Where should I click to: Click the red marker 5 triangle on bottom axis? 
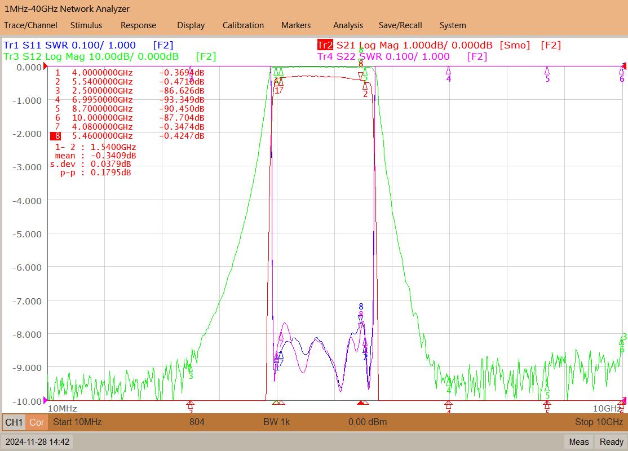(547, 404)
